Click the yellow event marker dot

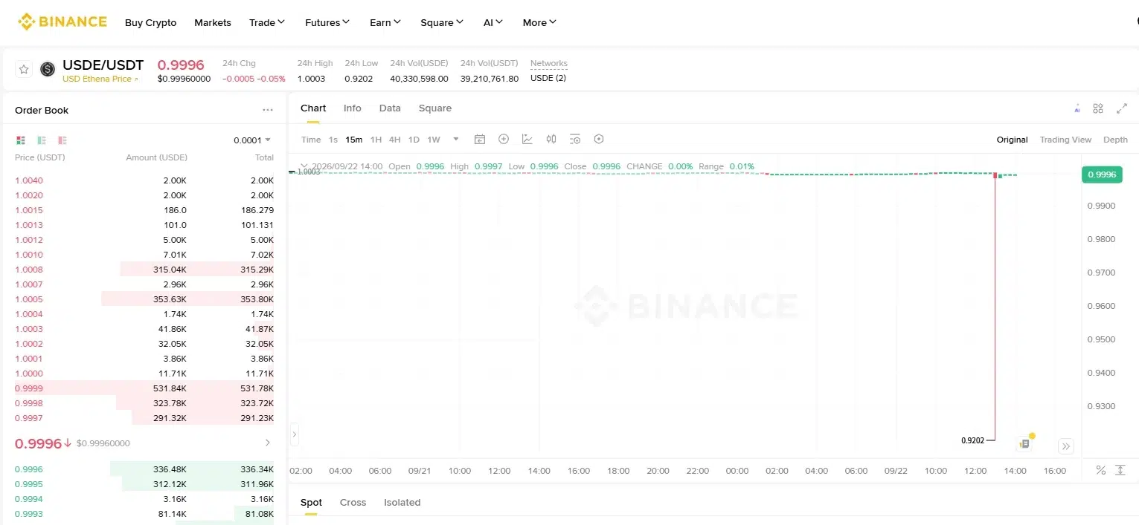1032,436
